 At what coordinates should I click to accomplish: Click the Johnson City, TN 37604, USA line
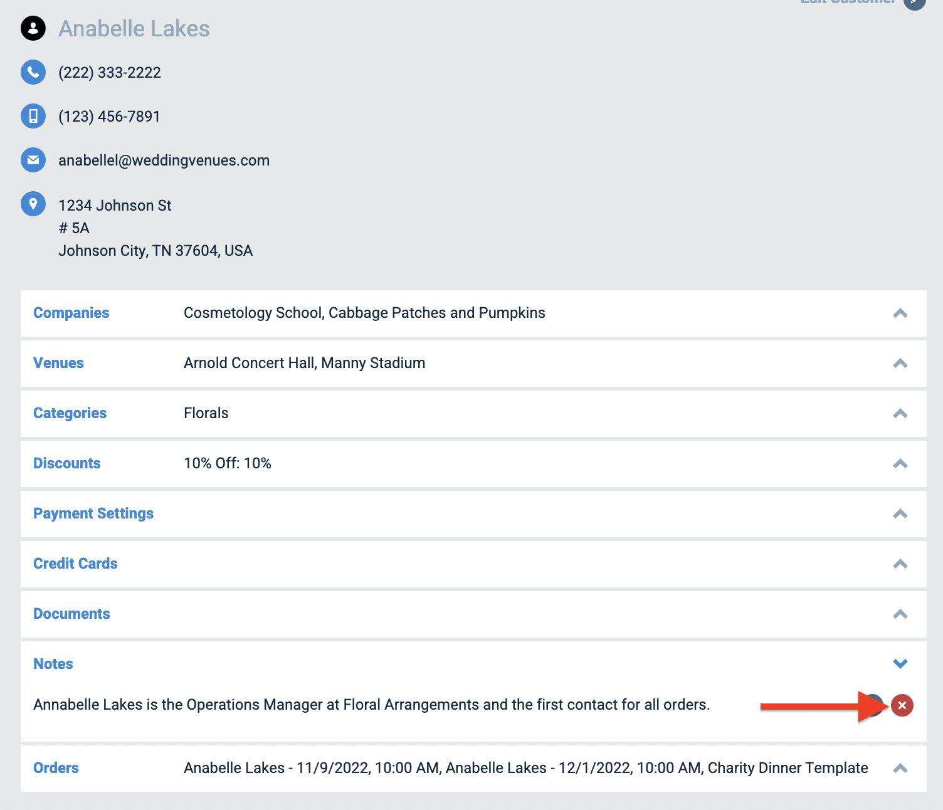[x=155, y=251]
